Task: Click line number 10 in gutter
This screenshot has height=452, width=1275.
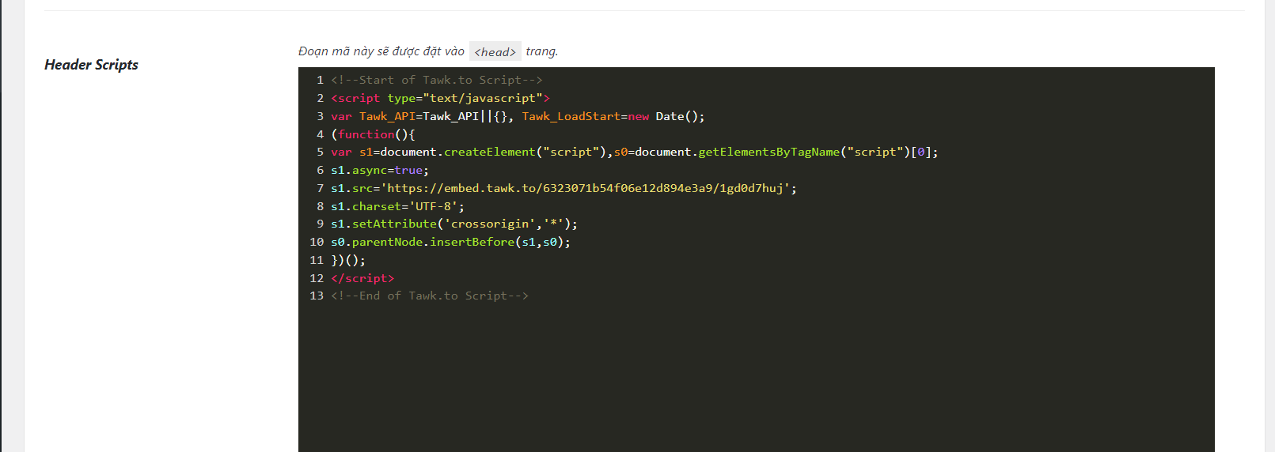Action: (x=317, y=242)
